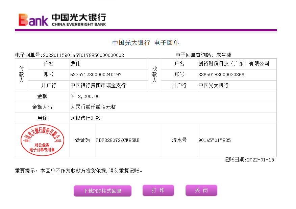Click the 流水号 label cell
Viewport: 296px width, 209px height.
coord(179,140)
